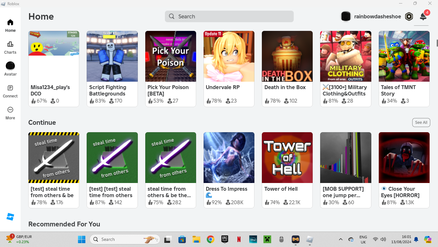Open the GBP/EUR finance widget
The image size is (438, 247).
20,239
